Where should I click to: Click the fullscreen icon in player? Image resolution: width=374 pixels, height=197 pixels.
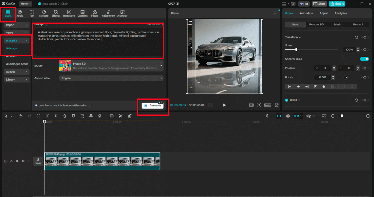[x=277, y=105]
